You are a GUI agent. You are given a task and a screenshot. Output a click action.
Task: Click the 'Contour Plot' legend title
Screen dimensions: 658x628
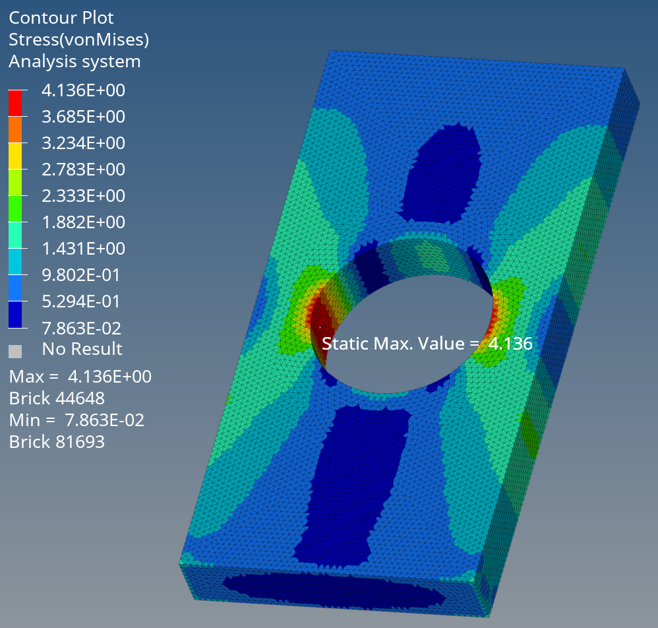click(x=61, y=18)
